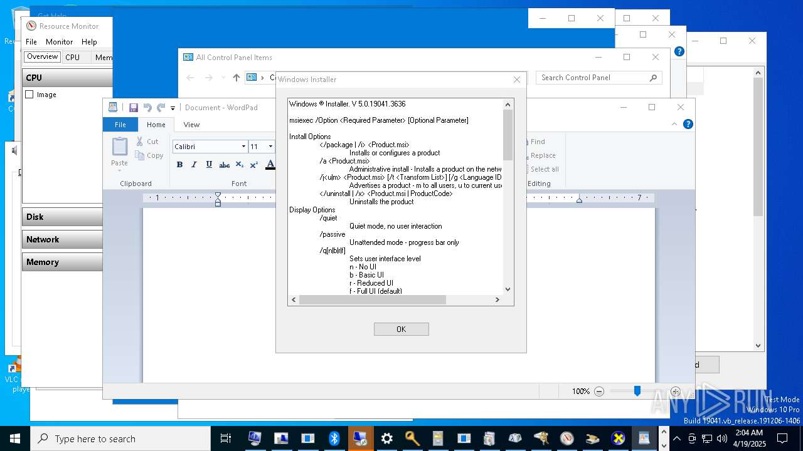The image size is (803, 451).
Task: Click the Windows Installer horizontal scrollbar thumb
Action: [373, 300]
